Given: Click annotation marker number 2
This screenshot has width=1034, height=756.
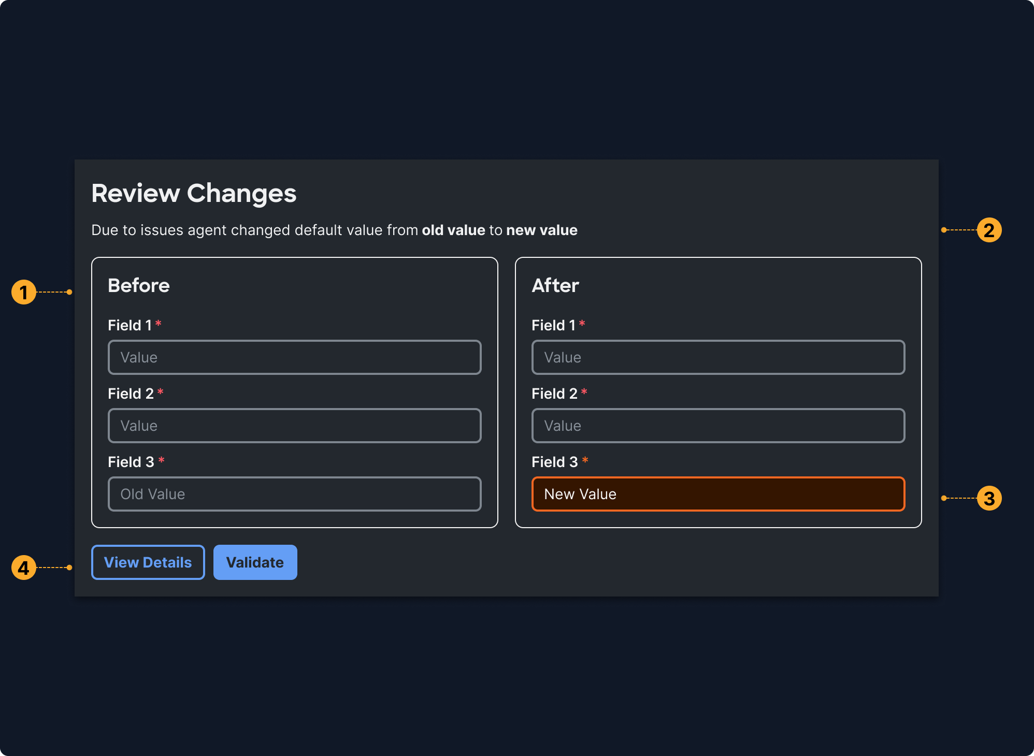Looking at the screenshot, I should [989, 230].
